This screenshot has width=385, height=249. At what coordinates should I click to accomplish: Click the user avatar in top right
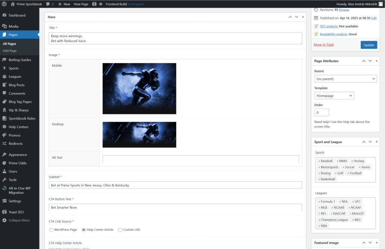pos(380,4)
